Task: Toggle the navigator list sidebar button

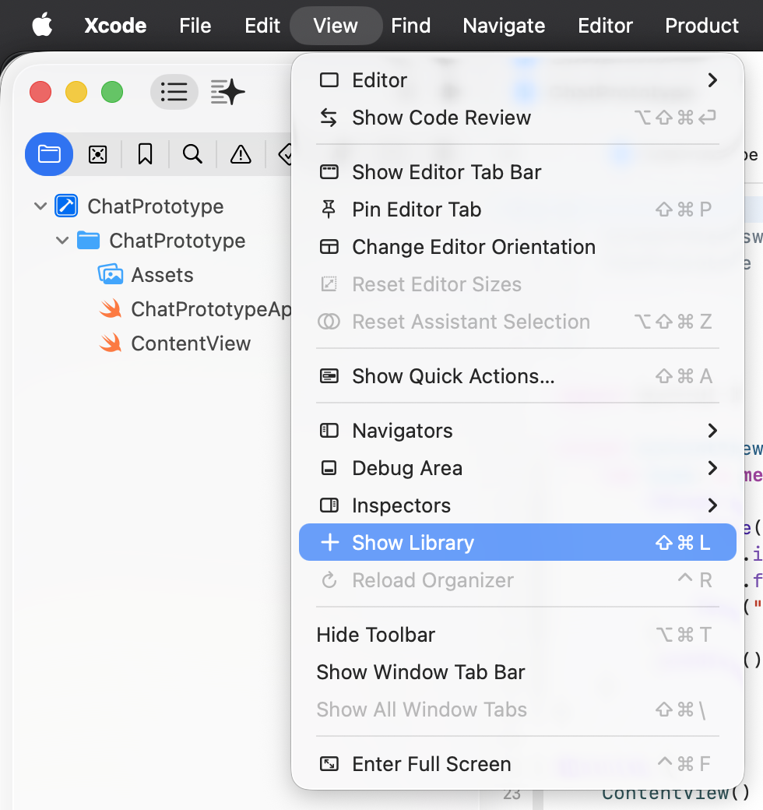Action: tap(174, 92)
